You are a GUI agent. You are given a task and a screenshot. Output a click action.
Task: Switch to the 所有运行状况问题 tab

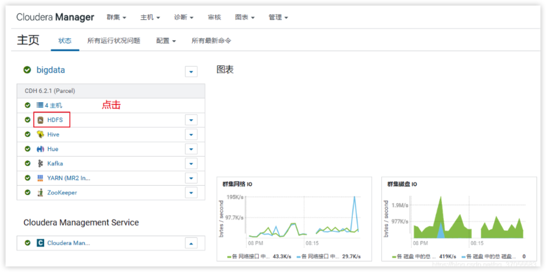113,41
